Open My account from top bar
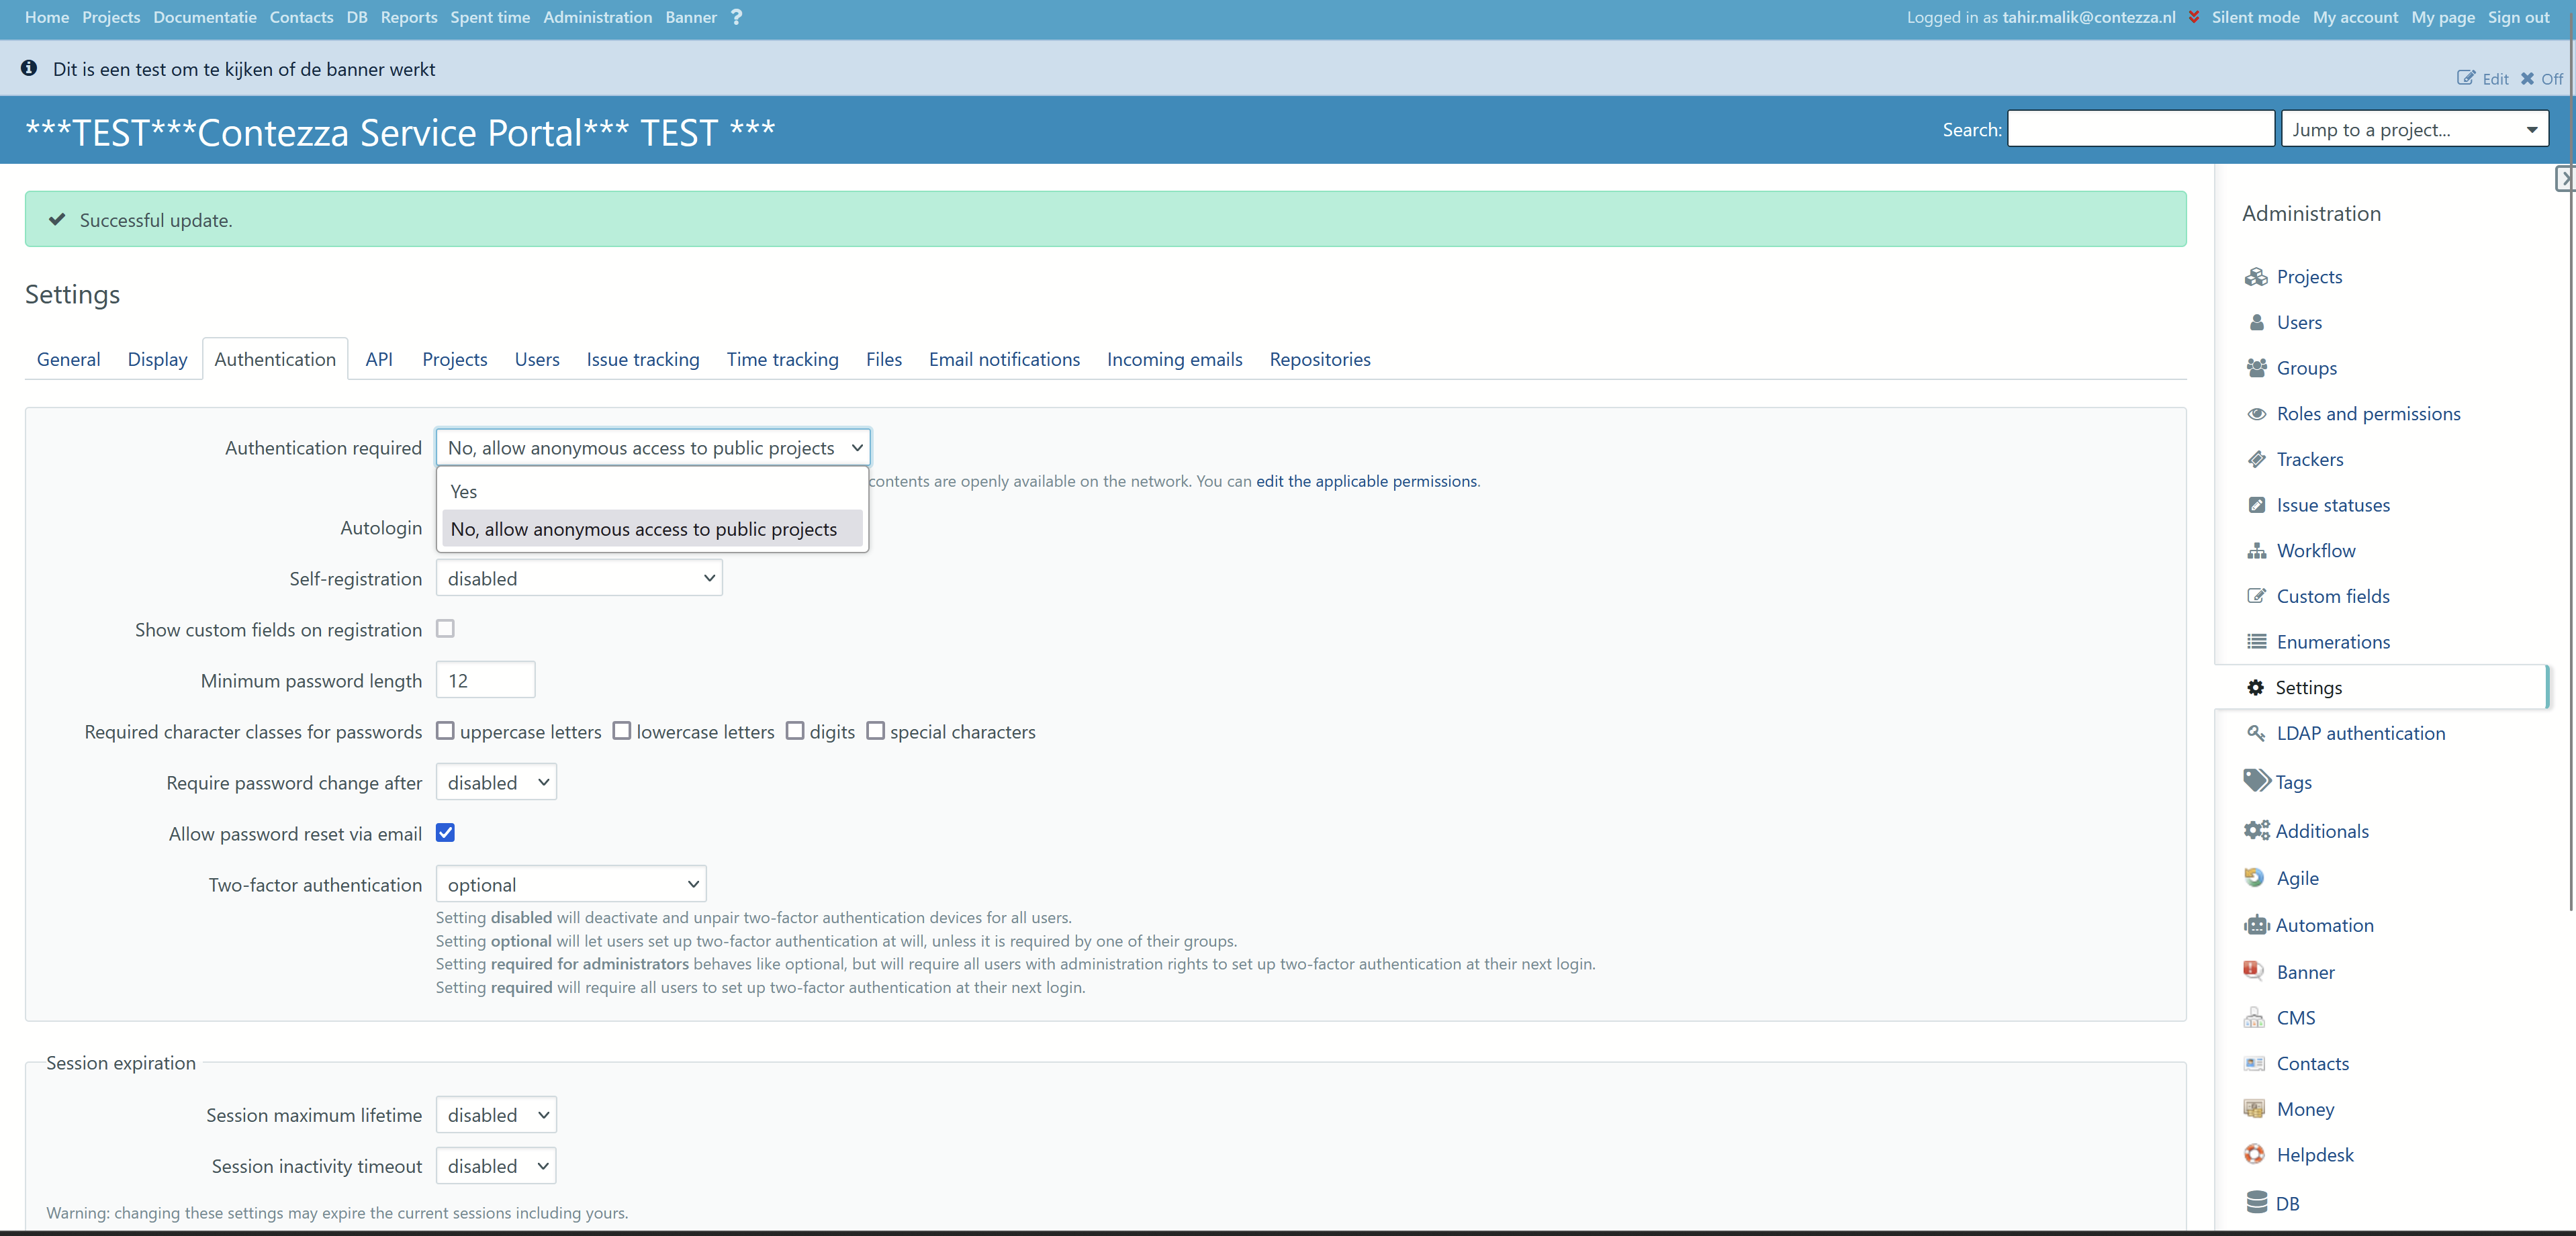Image resolution: width=2576 pixels, height=1236 pixels. coord(2355,17)
